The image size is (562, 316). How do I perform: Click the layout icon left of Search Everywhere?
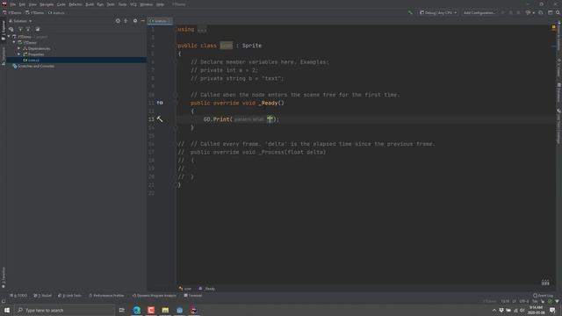coord(551,12)
